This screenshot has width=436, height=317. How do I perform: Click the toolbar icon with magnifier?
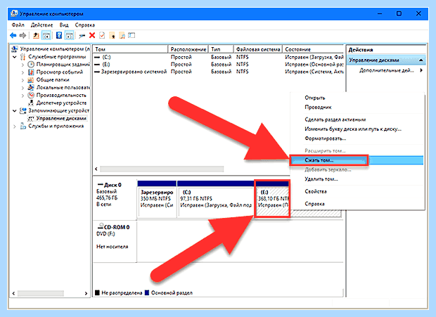point(122,36)
